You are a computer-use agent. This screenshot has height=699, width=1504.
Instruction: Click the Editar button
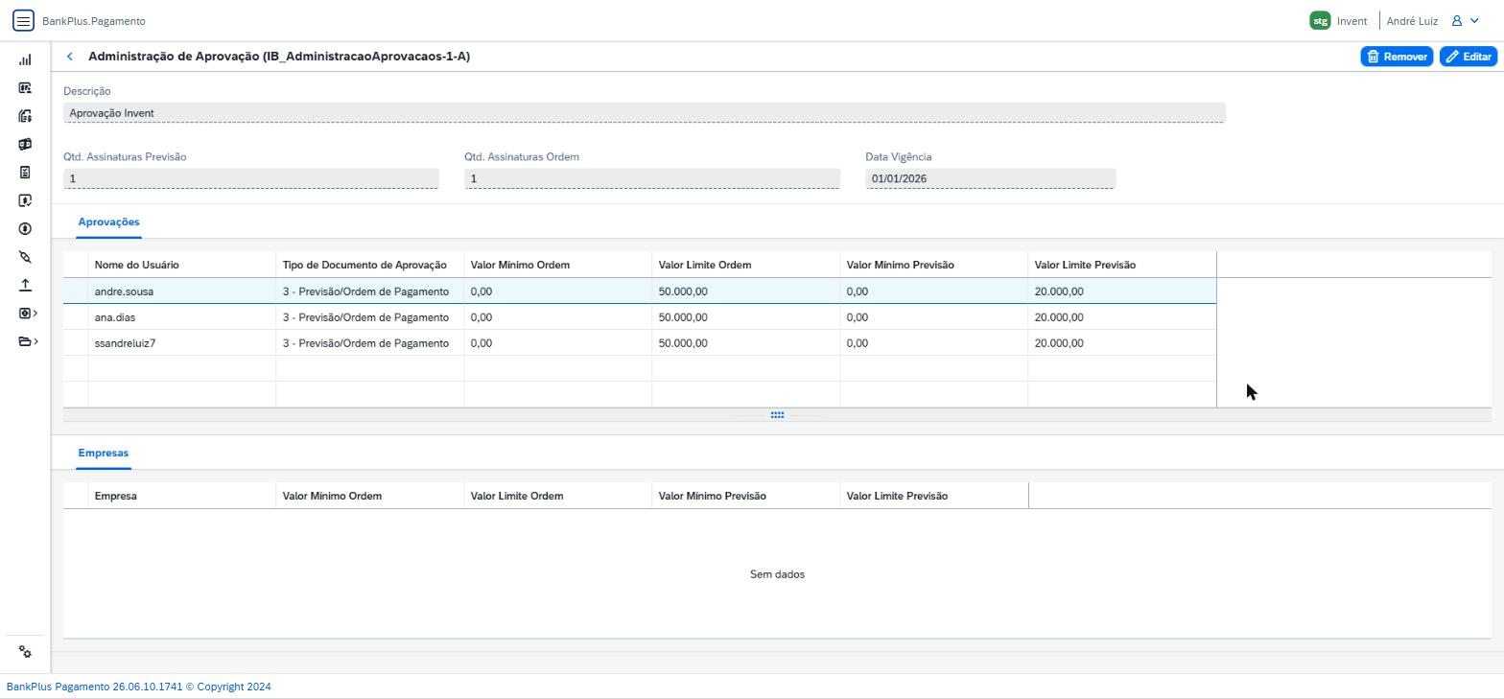point(1469,57)
